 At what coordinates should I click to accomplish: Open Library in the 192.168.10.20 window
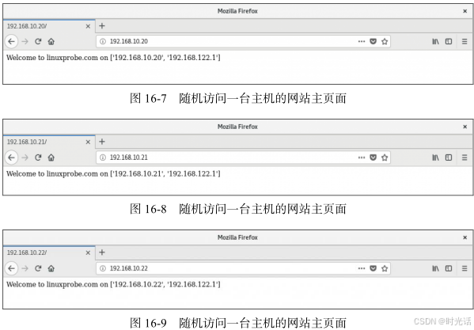[x=435, y=41]
